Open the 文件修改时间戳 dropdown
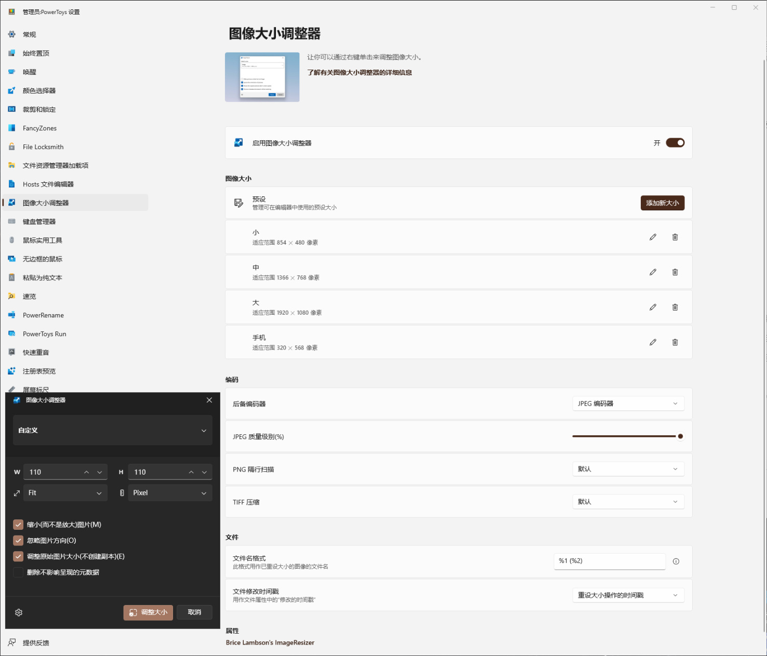 [x=628, y=595]
